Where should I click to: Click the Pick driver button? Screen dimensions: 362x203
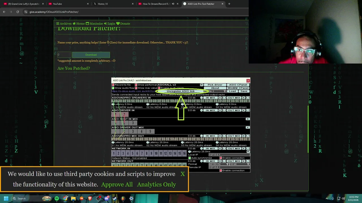[215, 85]
